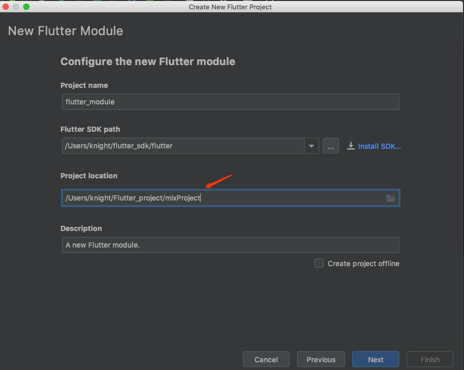Open the Install SDK... link
Screen dimensions: 464x370
coord(379,146)
